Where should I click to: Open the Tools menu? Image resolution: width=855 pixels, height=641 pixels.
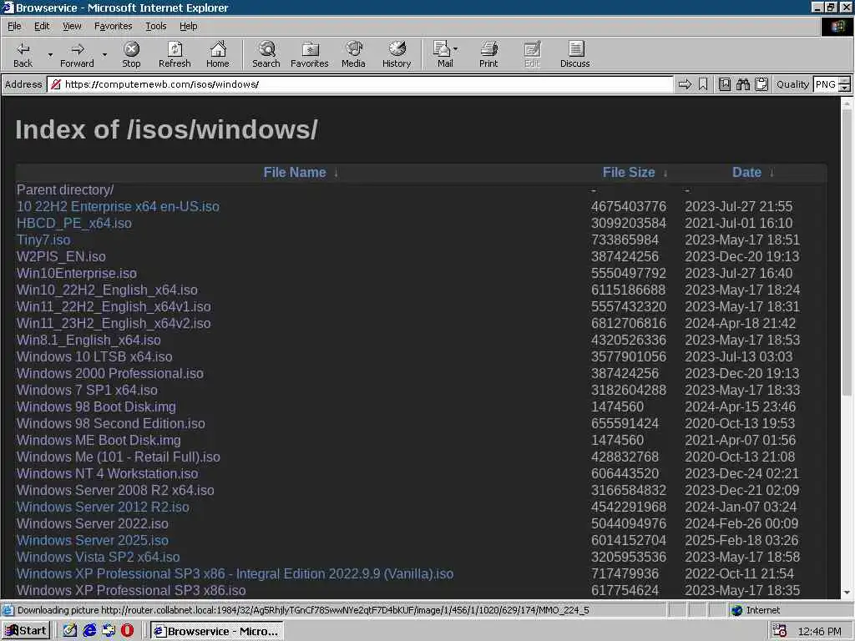click(x=155, y=26)
